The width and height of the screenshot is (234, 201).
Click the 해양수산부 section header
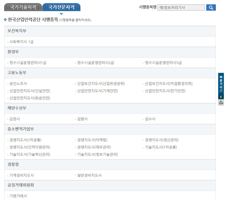110,108
